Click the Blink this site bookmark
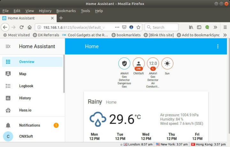Screen dimensions: 230x147 coord(159,35)
